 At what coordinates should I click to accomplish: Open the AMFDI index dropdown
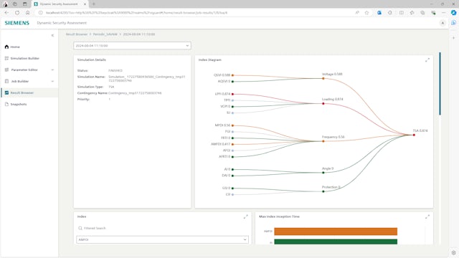click(163, 239)
